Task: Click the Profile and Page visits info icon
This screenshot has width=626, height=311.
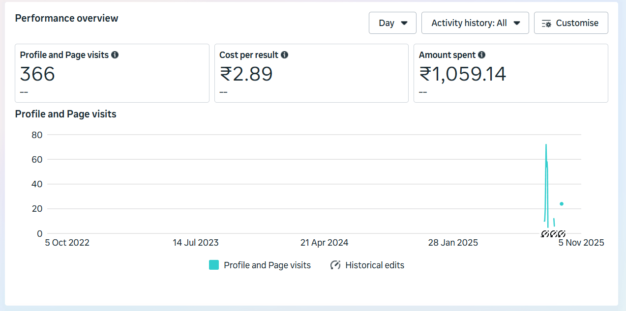Action: pyautogui.click(x=115, y=55)
